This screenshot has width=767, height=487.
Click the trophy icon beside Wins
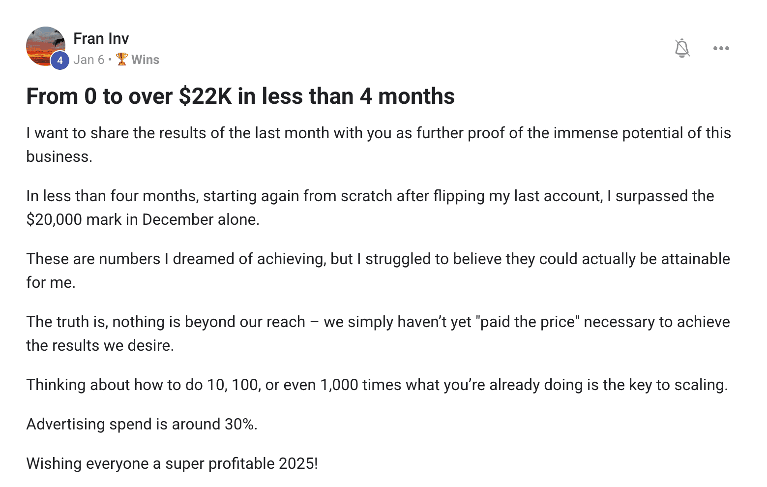(x=122, y=60)
